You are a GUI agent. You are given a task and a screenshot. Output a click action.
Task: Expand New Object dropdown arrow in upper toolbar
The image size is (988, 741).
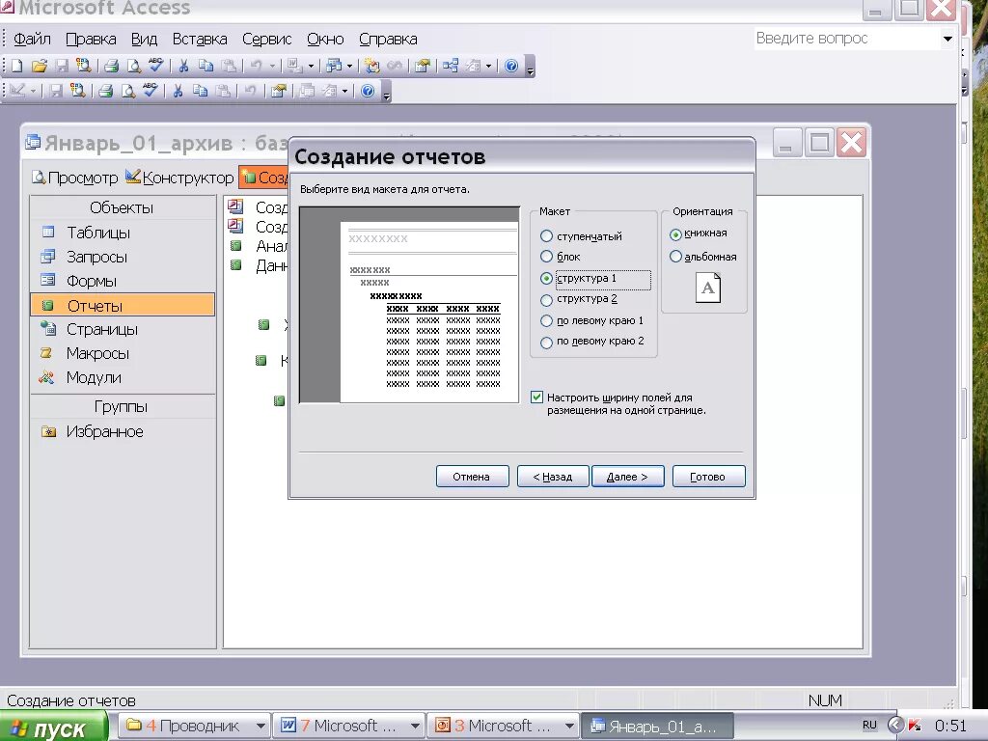click(488, 66)
